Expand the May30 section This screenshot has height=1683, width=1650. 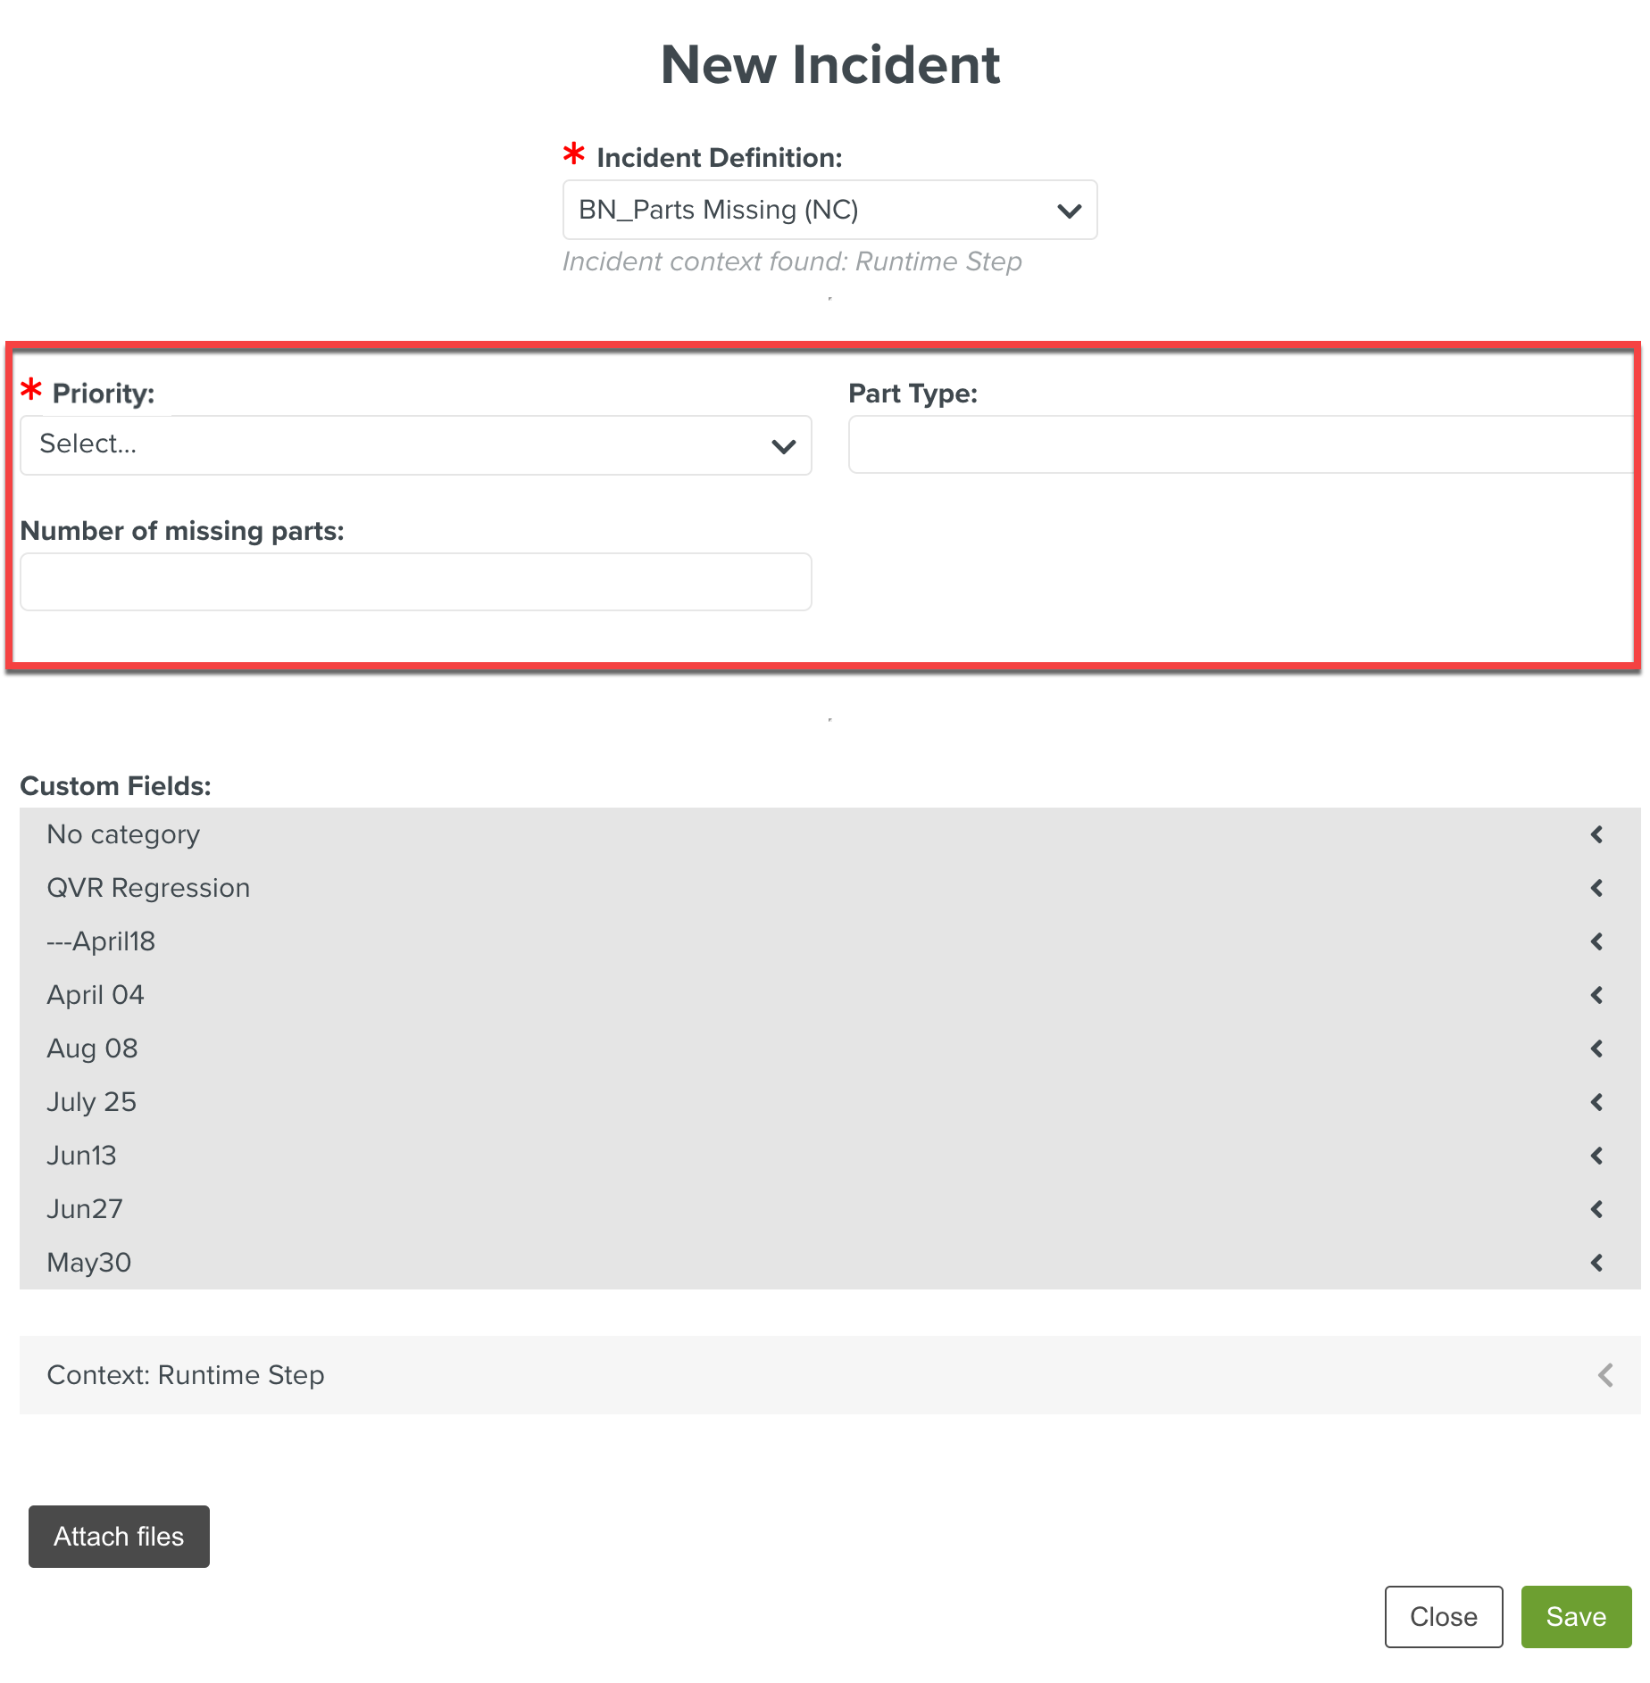(x=829, y=1263)
